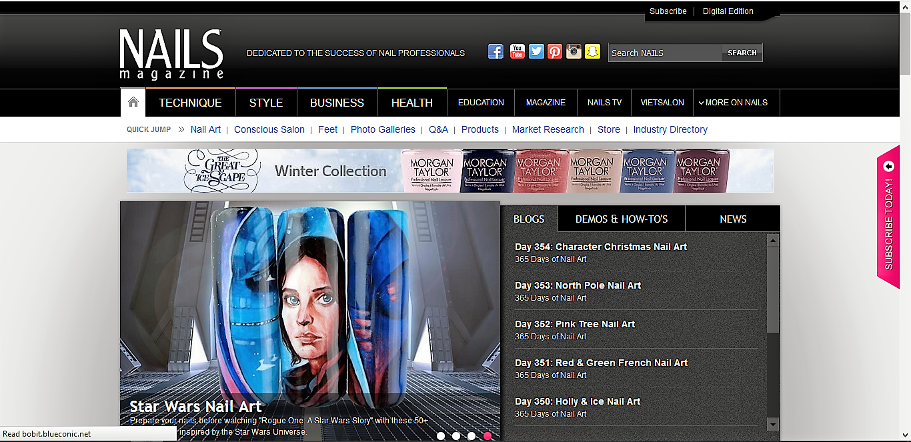Read Day 351: Red & Green French Nail Art
This screenshot has width=911, height=442.
pos(601,363)
